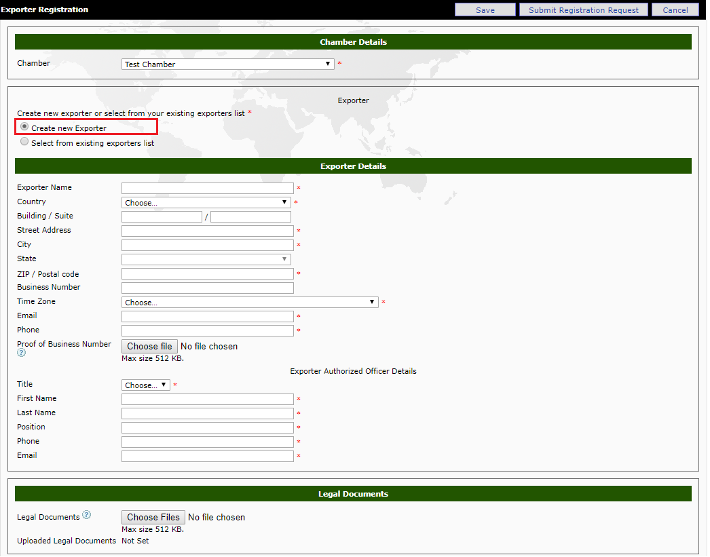This screenshot has width=710, height=557.
Task: Click the Cancel button
Action: 675,9
